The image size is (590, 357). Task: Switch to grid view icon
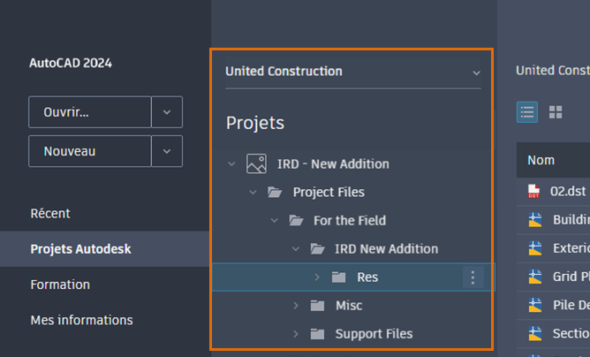pyautogui.click(x=556, y=112)
